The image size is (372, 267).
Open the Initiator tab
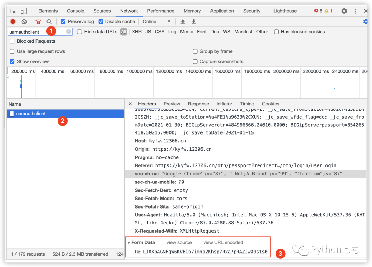point(224,104)
